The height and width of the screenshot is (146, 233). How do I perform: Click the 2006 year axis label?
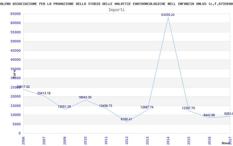coord(23,141)
